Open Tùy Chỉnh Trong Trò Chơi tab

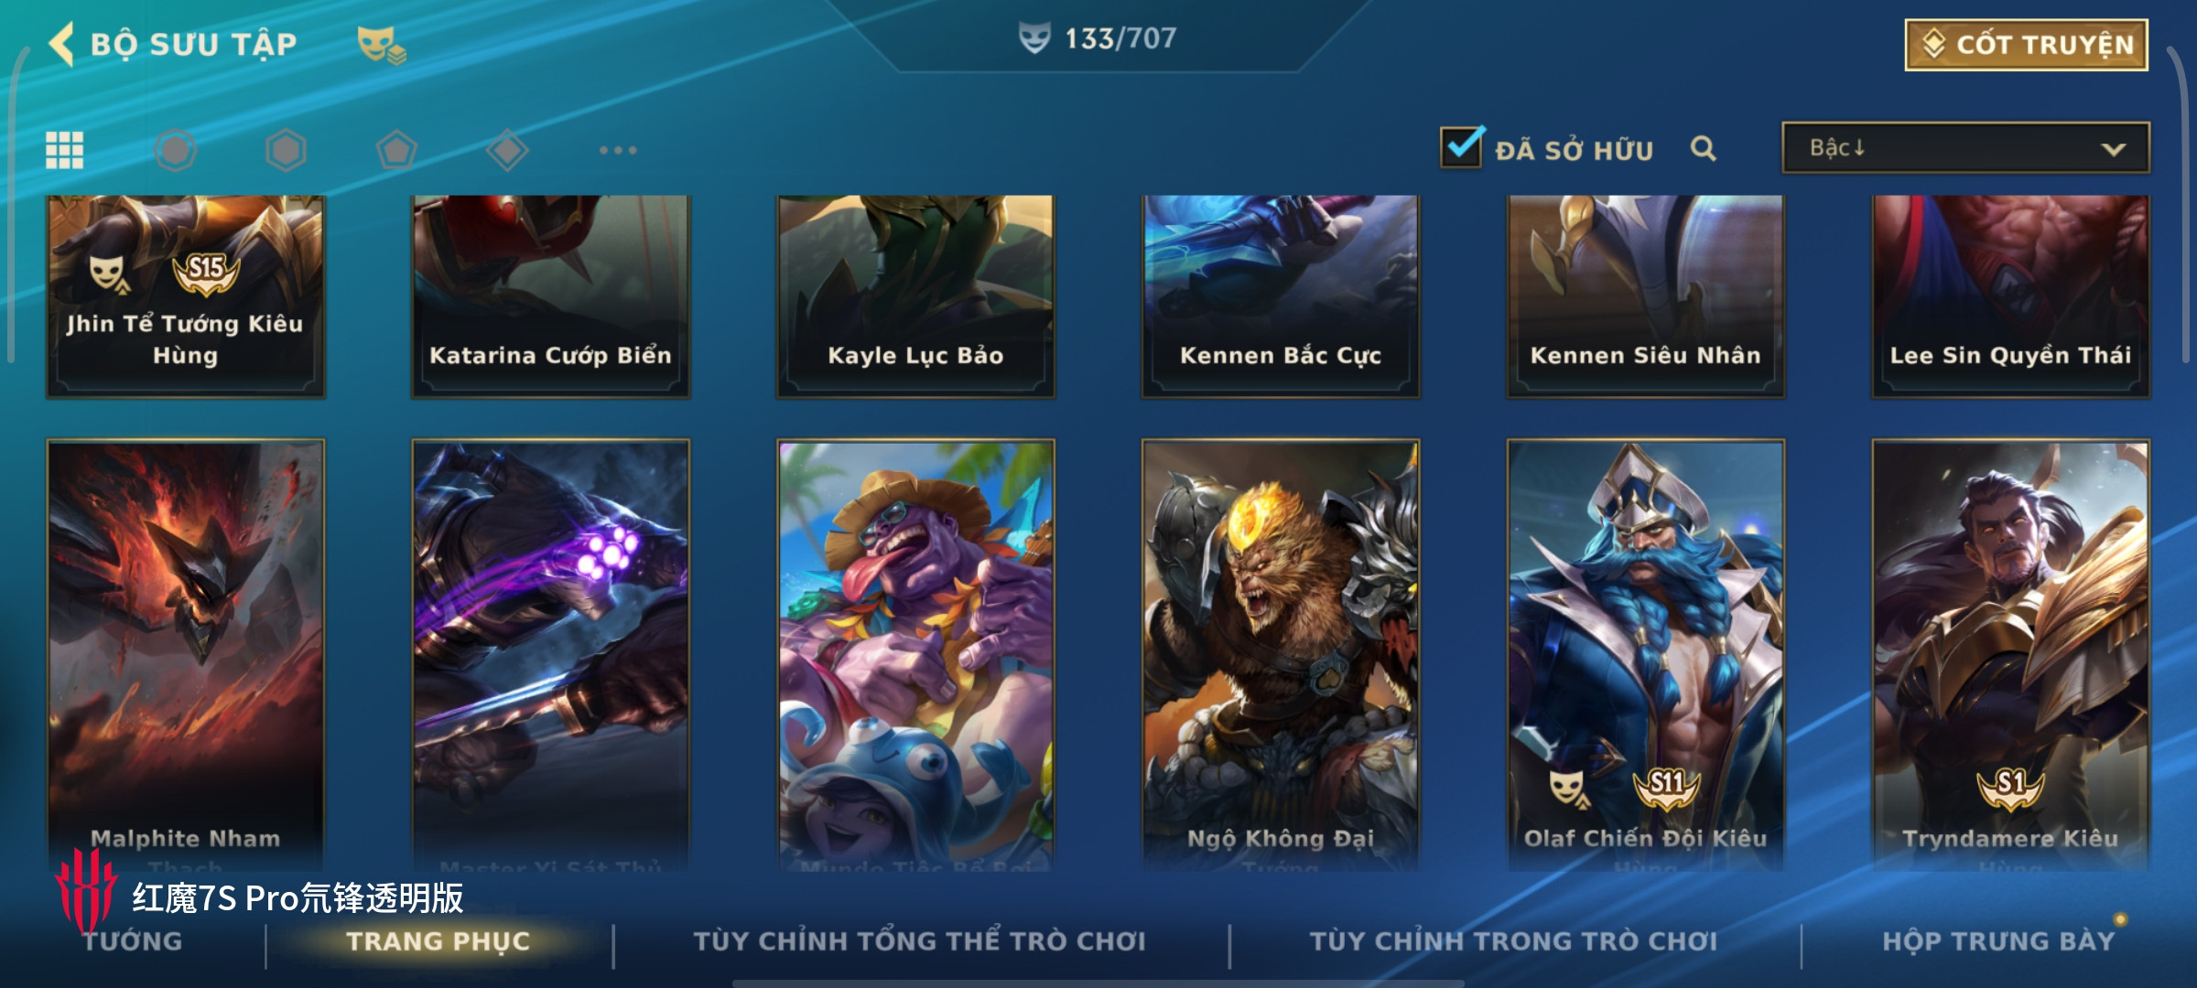tap(1513, 941)
